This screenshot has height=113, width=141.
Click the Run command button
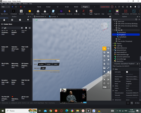[137, 103]
